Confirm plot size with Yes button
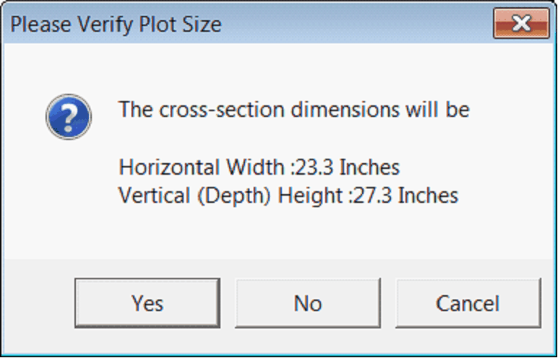Viewport: 558px width, 358px height. 147,303
